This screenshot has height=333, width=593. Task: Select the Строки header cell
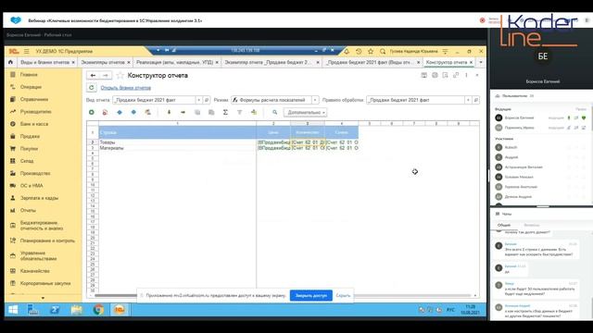pyautogui.click(x=177, y=132)
